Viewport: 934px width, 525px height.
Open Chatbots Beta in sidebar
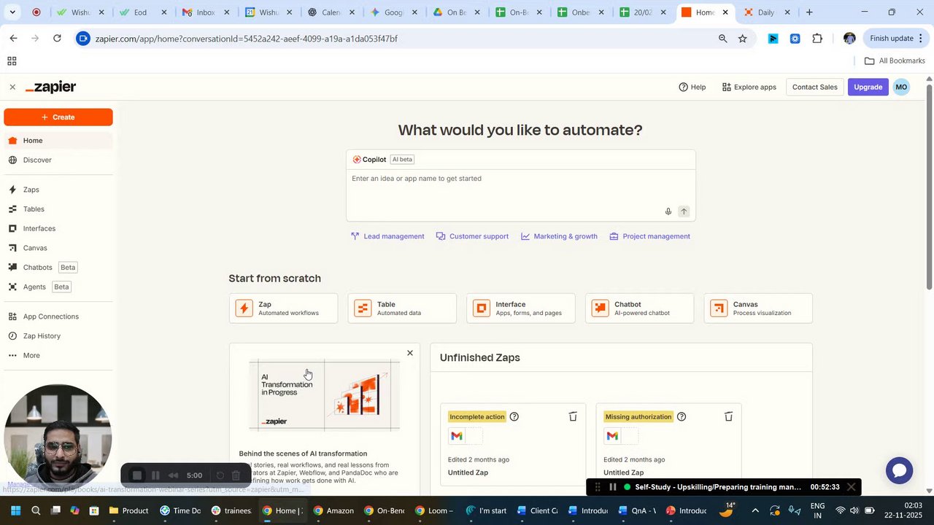(x=58, y=268)
